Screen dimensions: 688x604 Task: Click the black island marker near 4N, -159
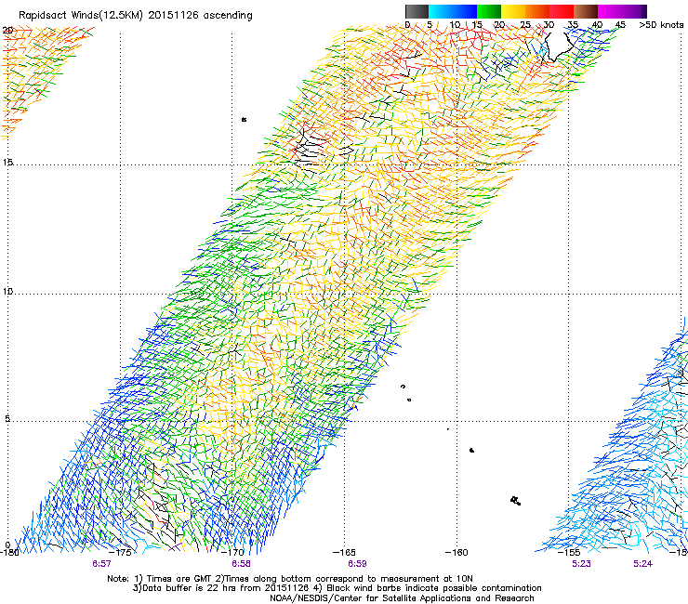pyautogui.click(x=471, y=450)
